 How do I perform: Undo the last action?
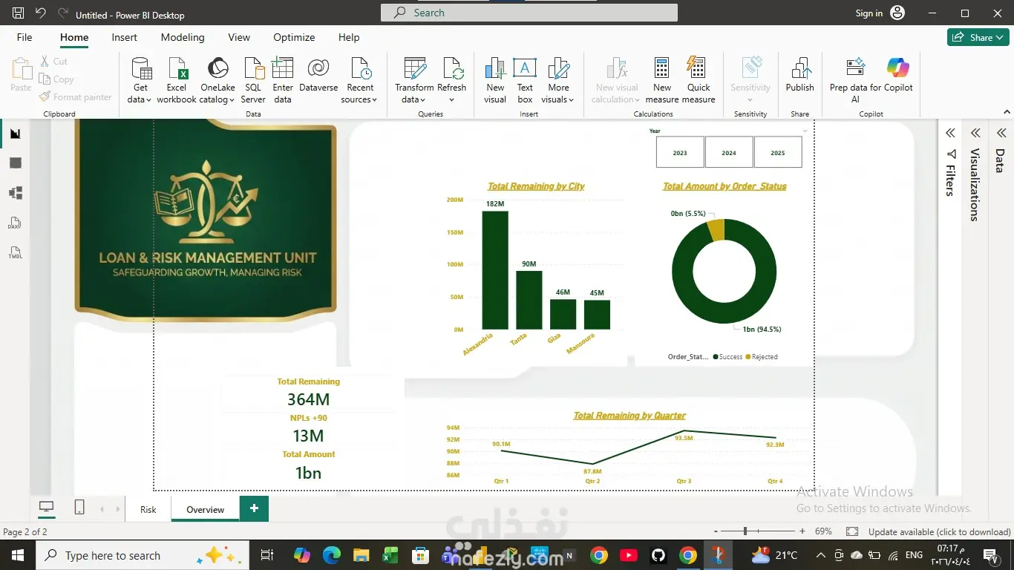coord(41,13)
